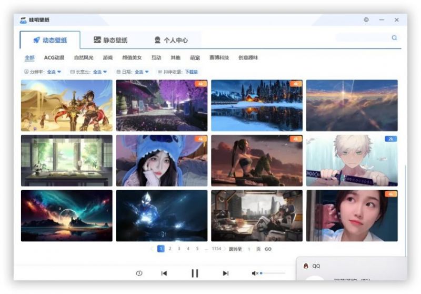This screenshot has width=421, height=294.
Task: Open the woman sitting at sunset wallpaper
Action: 257,161
